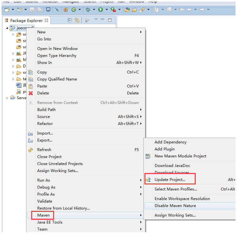Collapse the jeecms project tree node
The width and height of the screenshot is (238, 235).
click(7, 28)
